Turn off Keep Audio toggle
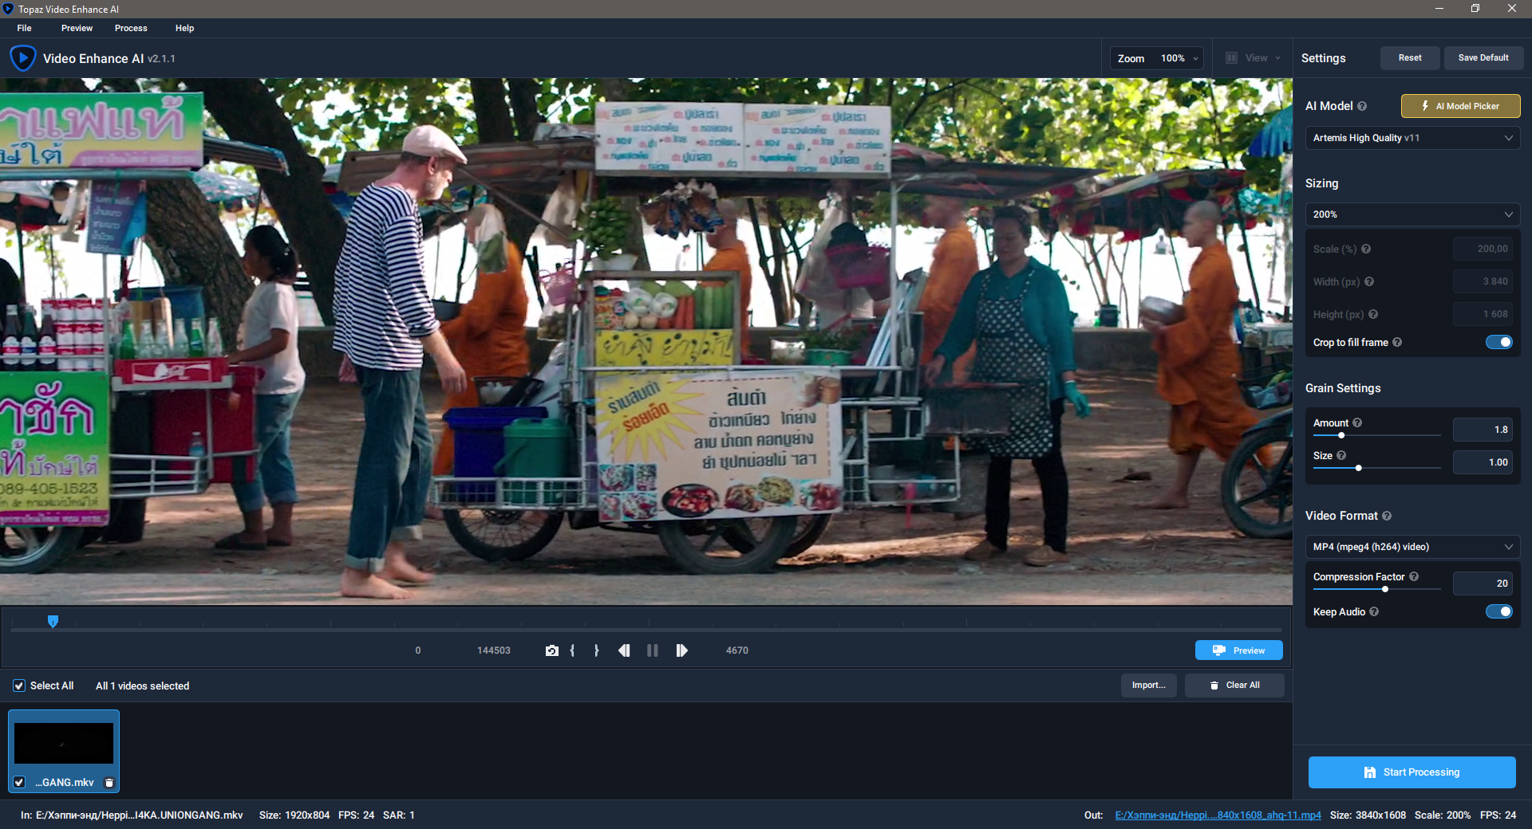Image resolution: width=1532 pixels, height=829 pixels. click(x=1498, y=611)
